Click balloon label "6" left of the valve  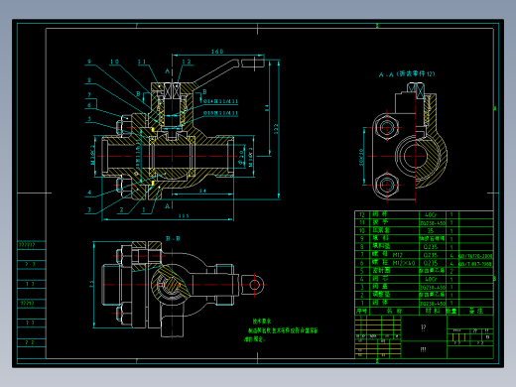point(89,105)
